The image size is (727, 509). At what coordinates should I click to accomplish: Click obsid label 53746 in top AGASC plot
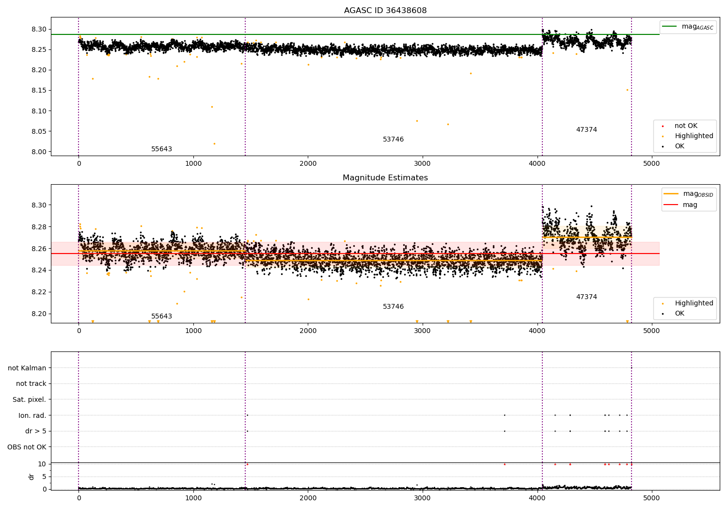pos(393,140)
